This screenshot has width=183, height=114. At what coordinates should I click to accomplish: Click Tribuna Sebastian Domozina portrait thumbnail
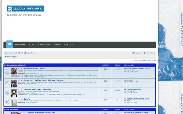click(14, 93)
